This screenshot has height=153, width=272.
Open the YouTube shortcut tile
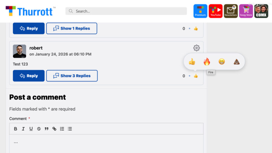tap(215, 11)
